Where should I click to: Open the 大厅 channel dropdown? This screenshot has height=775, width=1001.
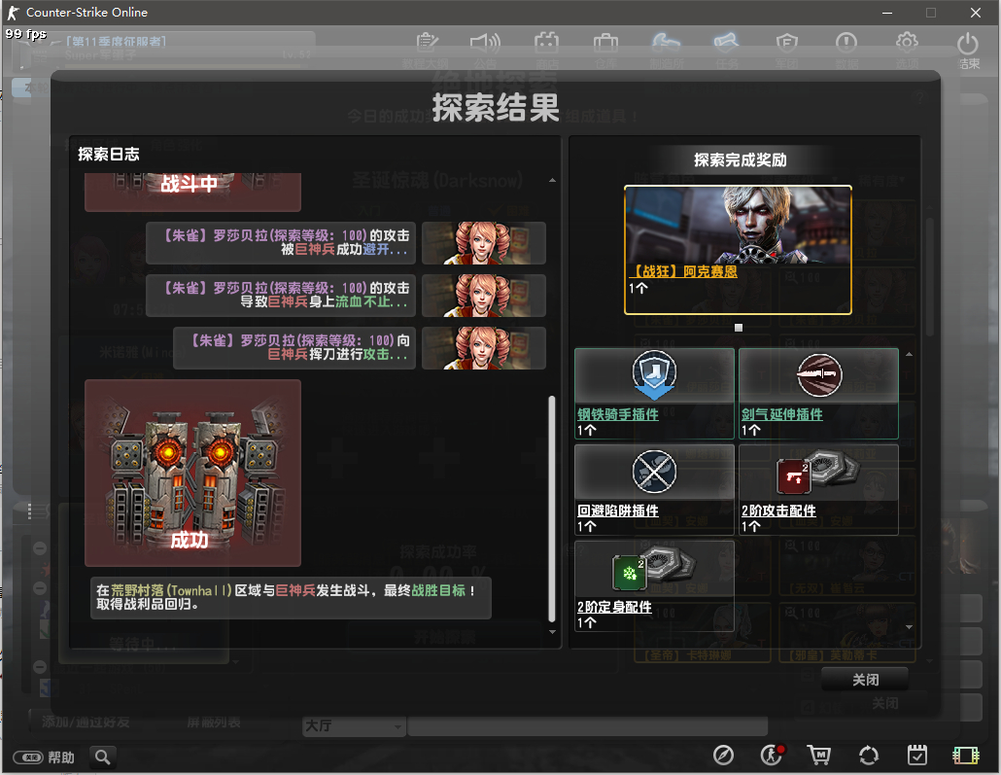pos(354,725)
